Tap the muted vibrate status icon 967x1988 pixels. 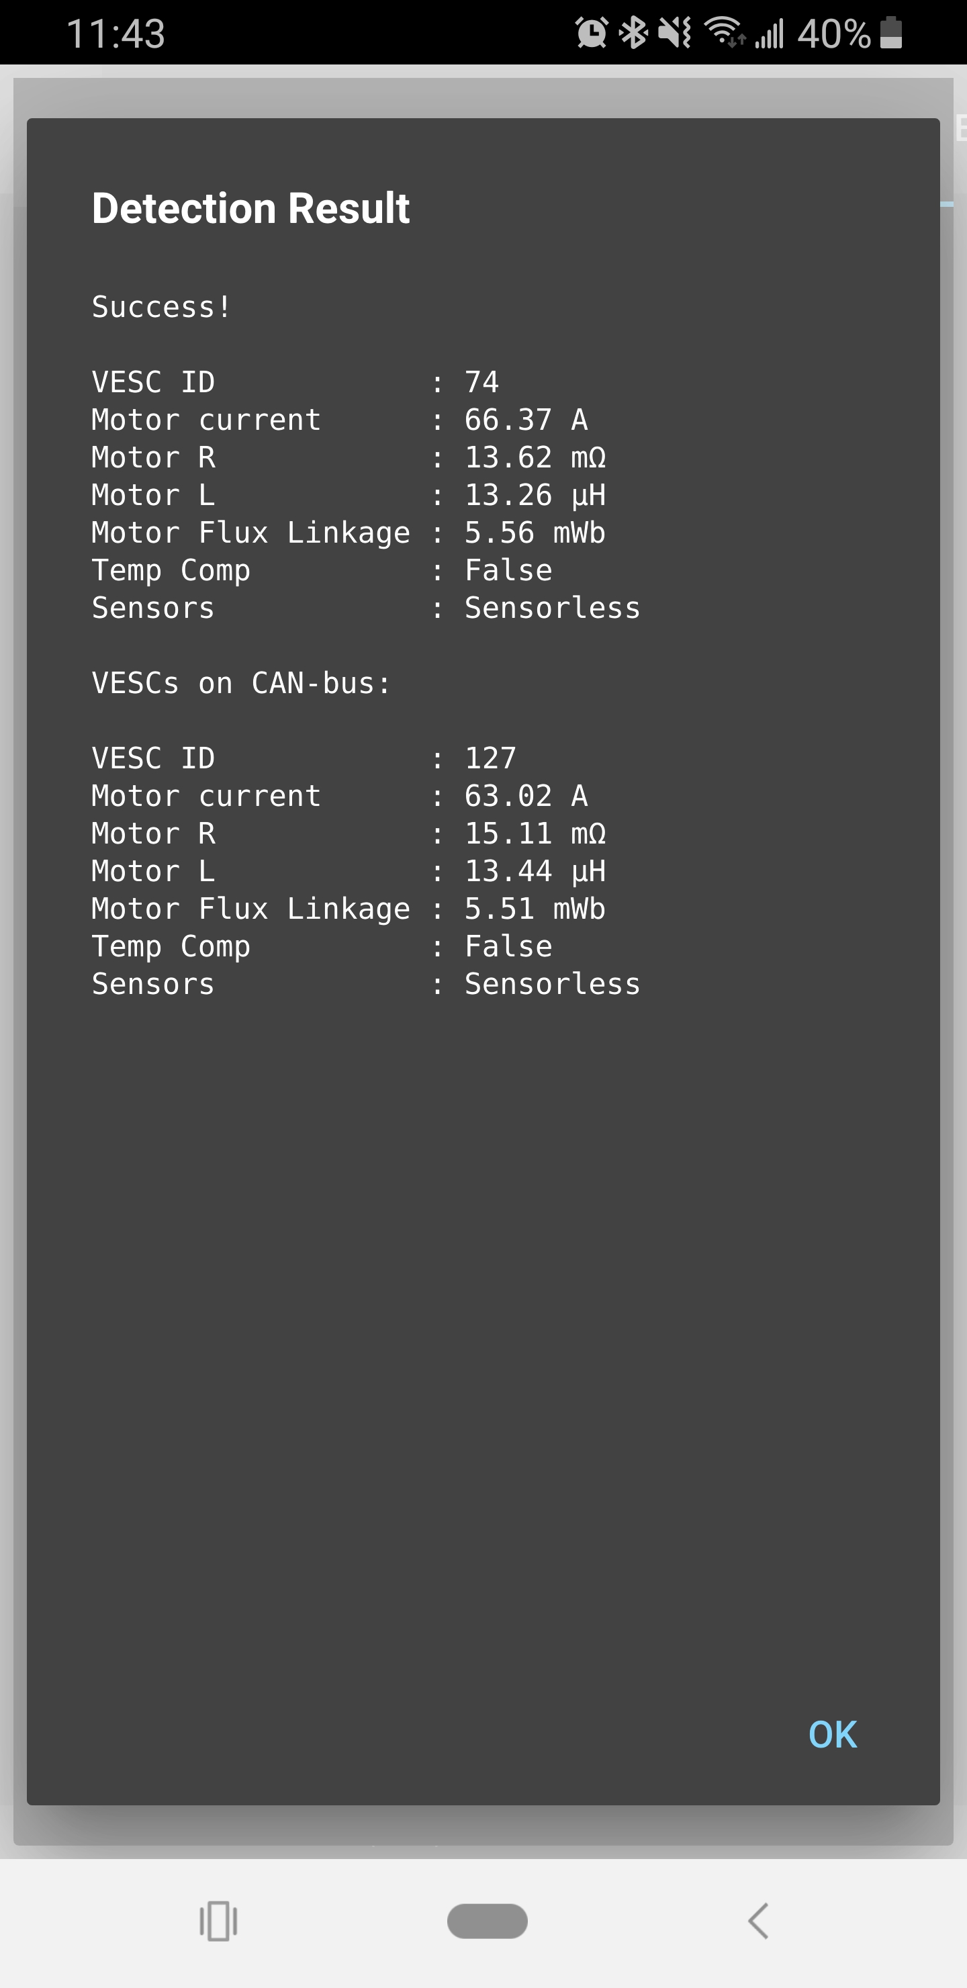click(674, 32)
